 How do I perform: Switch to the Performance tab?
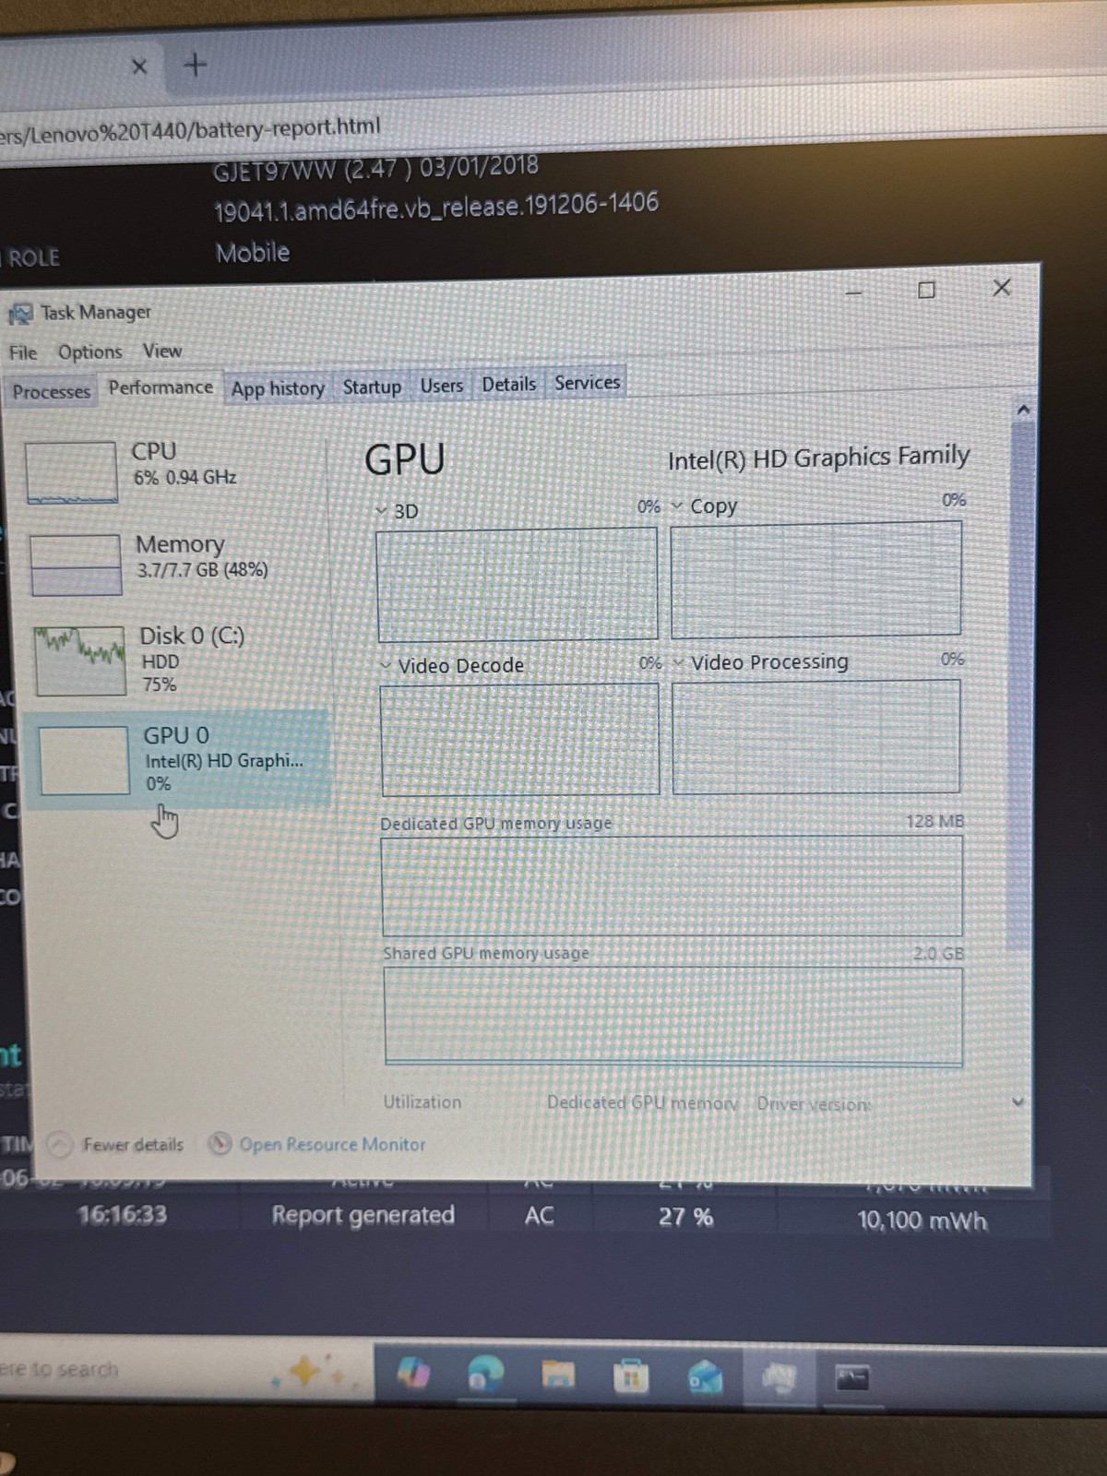[x=161, y=387]
